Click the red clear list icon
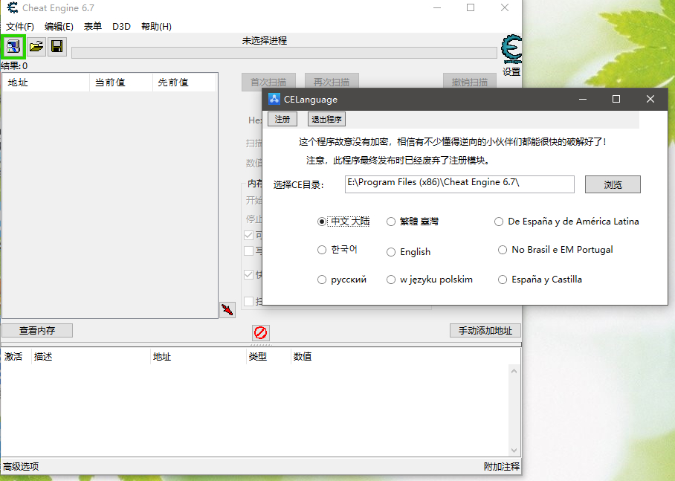 click(260, 332)
